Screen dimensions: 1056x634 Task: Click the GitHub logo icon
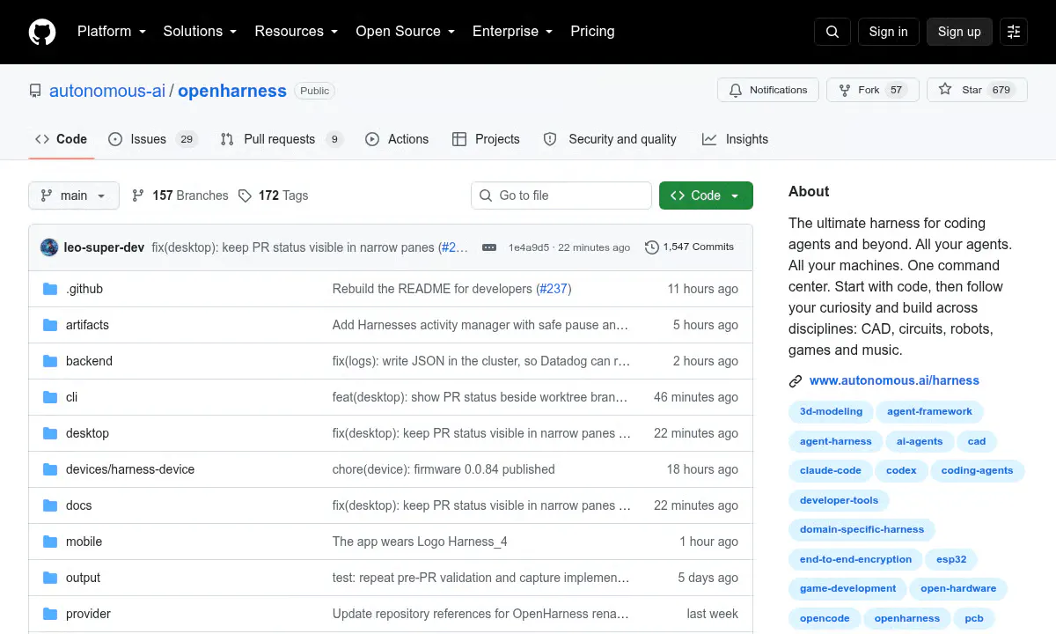click(42, 32)
